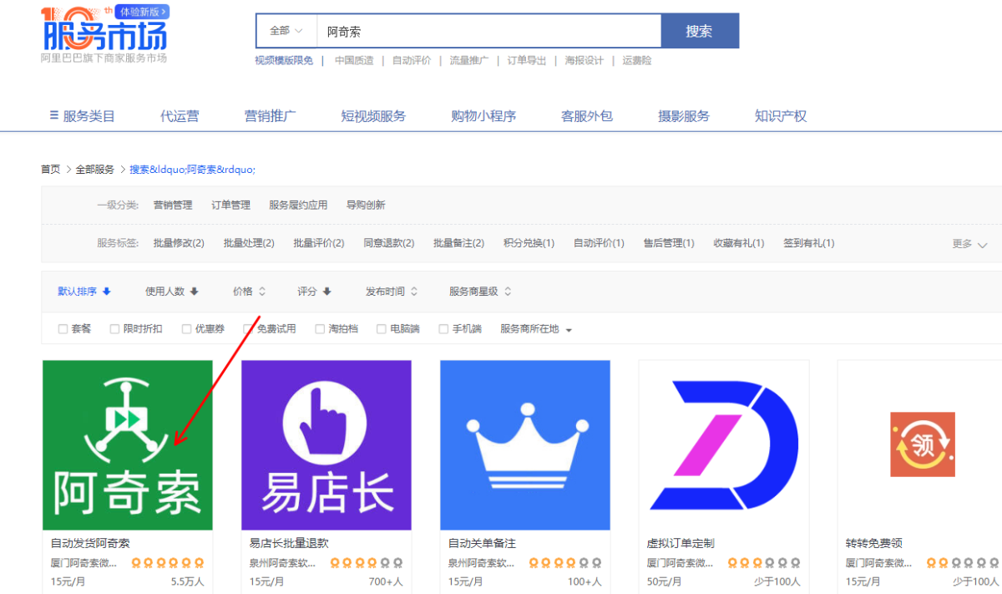Filter by tag 签到有礼(1)
1002x594 pixels.
point(809,243)
